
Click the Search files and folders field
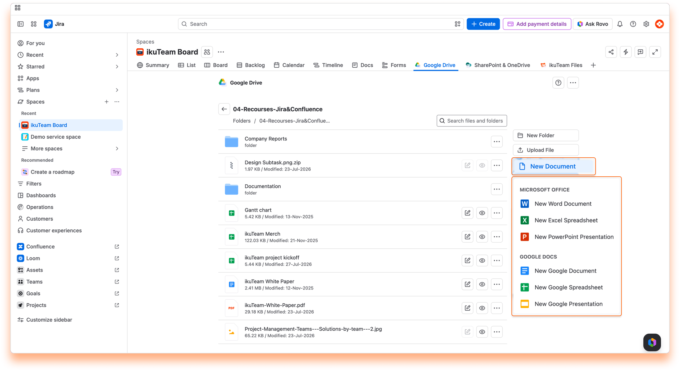472,121
